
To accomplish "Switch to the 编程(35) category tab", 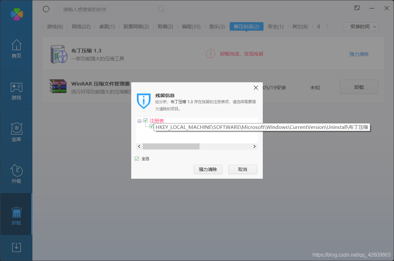I will [191, 26].
